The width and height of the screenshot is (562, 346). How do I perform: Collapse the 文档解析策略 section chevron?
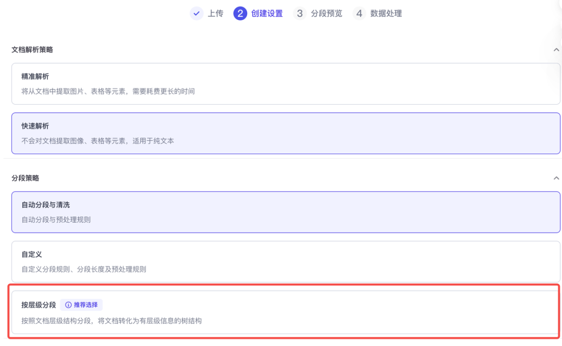pos(556,50)
